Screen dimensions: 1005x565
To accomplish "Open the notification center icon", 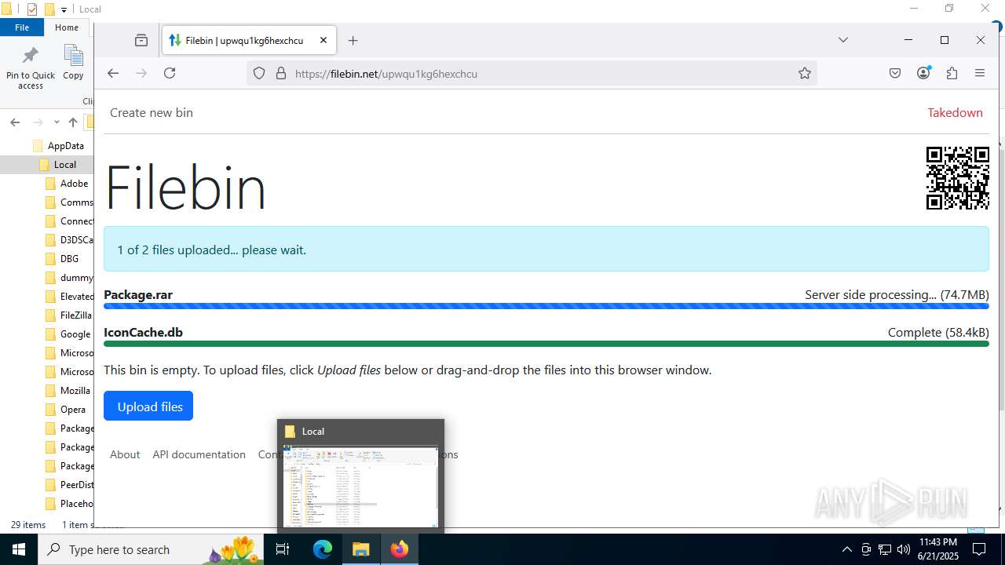I will click(x=979, y=549).
